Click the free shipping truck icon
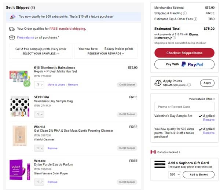 [12, 29]
